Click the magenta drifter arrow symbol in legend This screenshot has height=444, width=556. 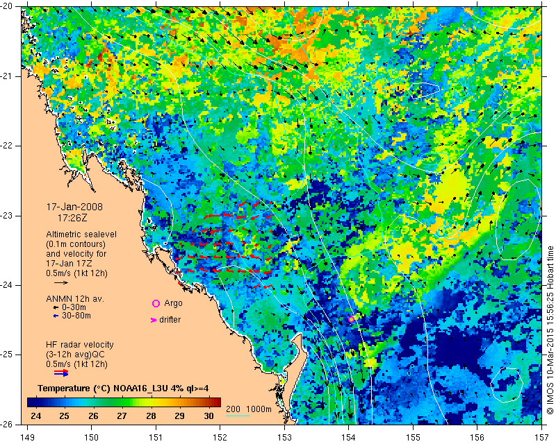(x=154, y=320)
